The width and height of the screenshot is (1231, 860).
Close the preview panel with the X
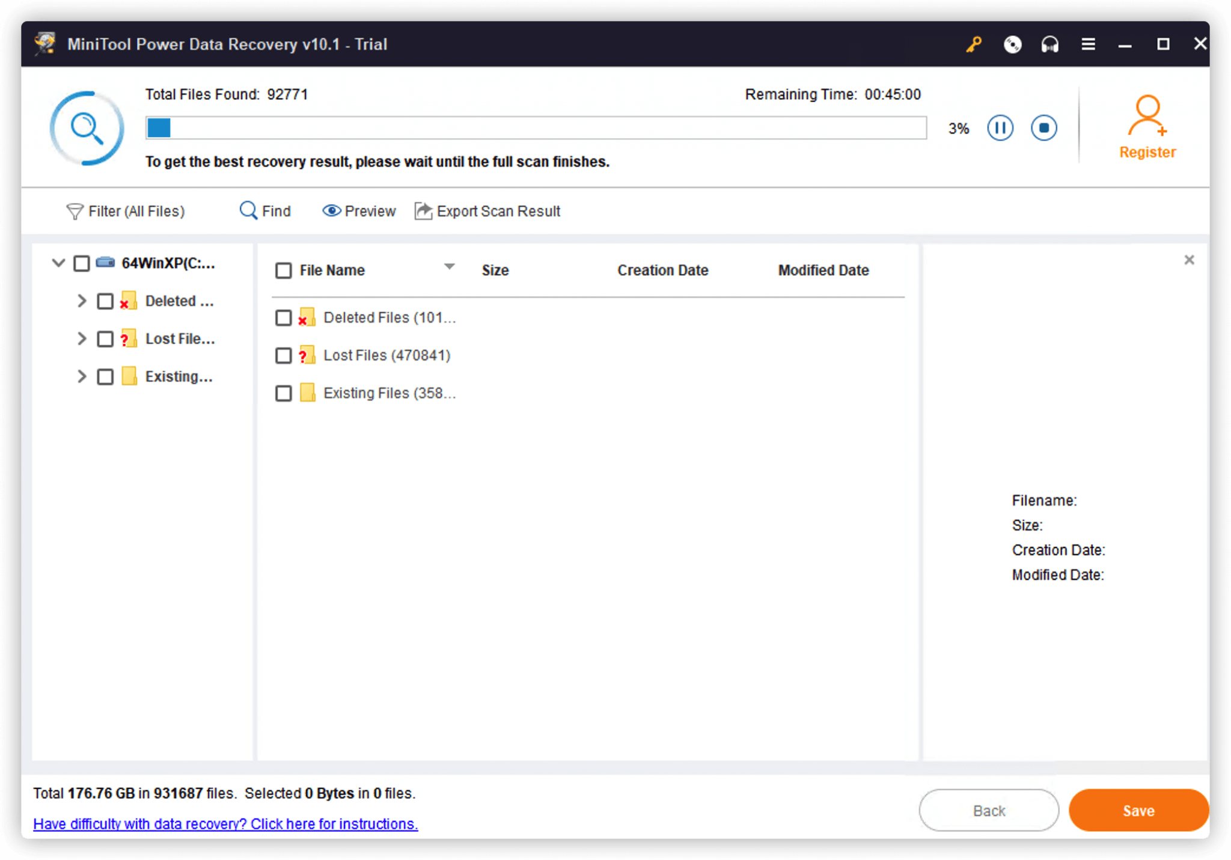click(1189, 260)
